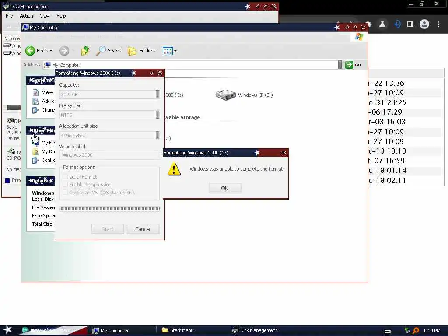Click the 13:36 timestamp in browser listing
Image resolution: width=448 pixels, height=336 pixels.
tap(394, 83)
